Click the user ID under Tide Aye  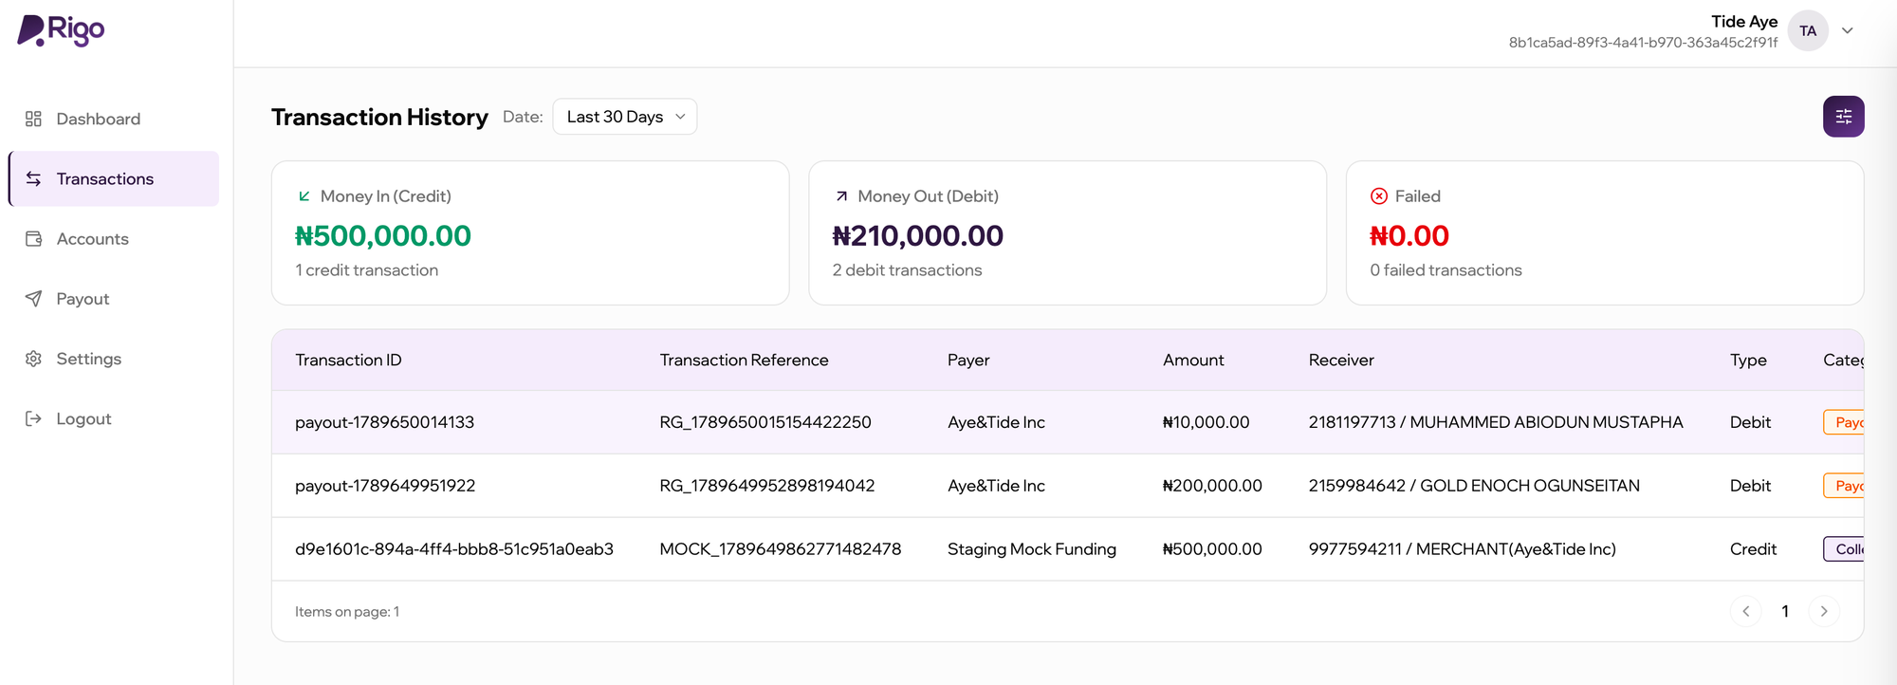[x=1643, y=43]
